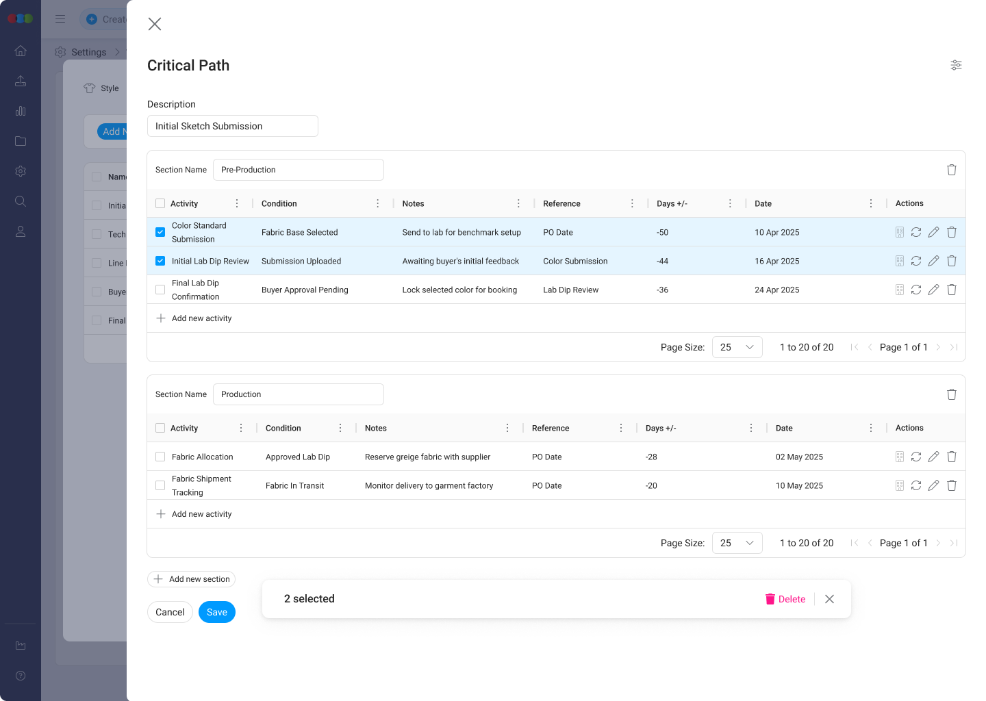Click the edit pencil for Fabric Allocation

click(933, 457)
